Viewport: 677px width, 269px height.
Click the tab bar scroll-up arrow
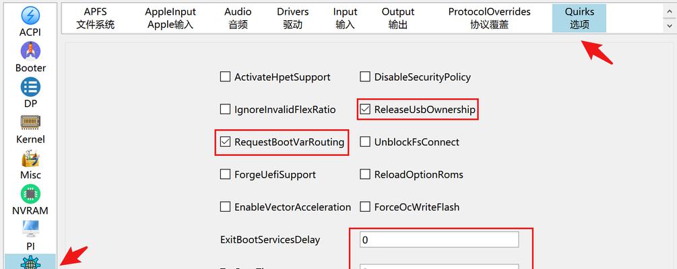[x=670, y=11]
